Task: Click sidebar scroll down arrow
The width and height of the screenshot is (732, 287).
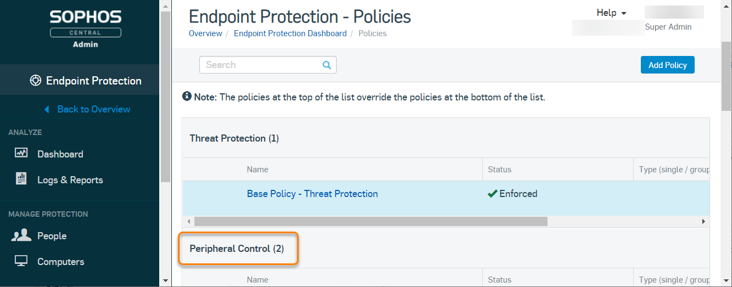Action: (x=165, y=280)
